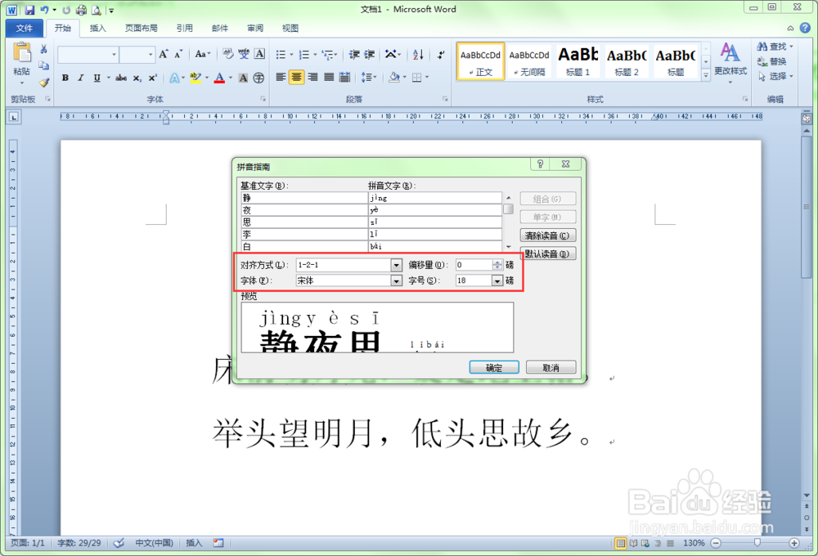Toggle Align Right

point(312,77)
